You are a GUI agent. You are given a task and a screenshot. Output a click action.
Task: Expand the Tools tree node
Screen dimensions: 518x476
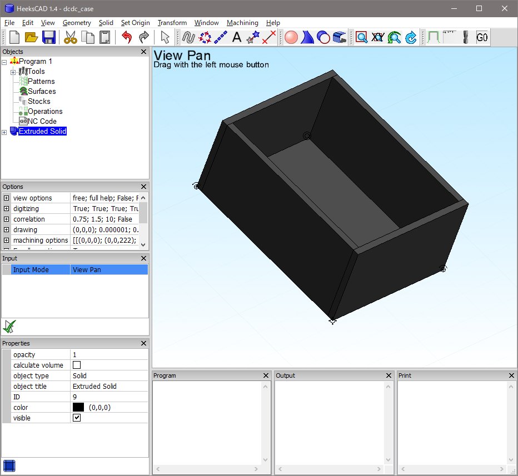13,72
